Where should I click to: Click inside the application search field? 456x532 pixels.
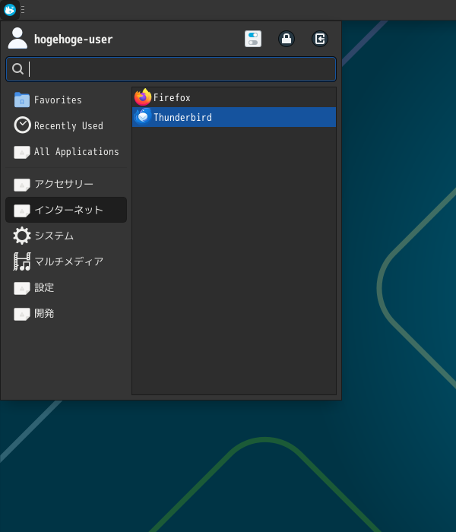click(x=171, y=69)
